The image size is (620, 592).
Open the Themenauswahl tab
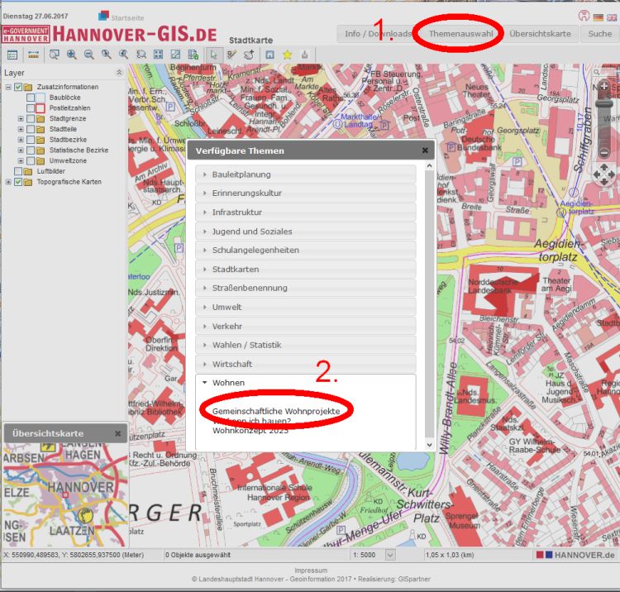461,34
